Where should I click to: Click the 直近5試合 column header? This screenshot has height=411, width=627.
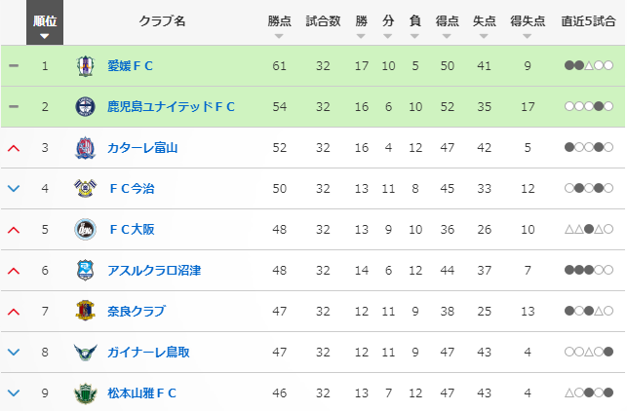pyautogui.click(x=588, y=21)
